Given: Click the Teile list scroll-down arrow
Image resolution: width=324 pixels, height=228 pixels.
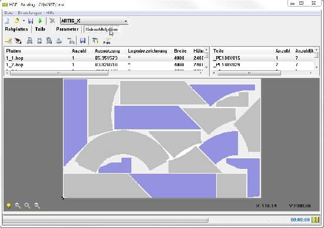Looking at the screenshot, I should [x=316, y=67].
